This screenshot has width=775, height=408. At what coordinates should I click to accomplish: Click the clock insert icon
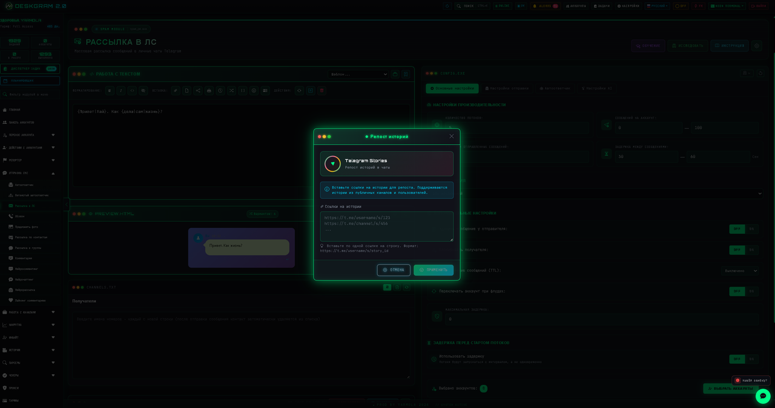tap(220, 91)
